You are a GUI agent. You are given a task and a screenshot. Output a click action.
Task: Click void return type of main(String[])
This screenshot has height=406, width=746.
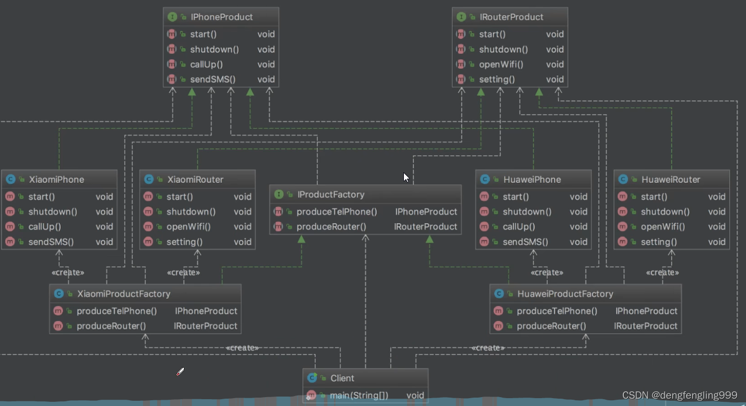click(x=415, y=396)
